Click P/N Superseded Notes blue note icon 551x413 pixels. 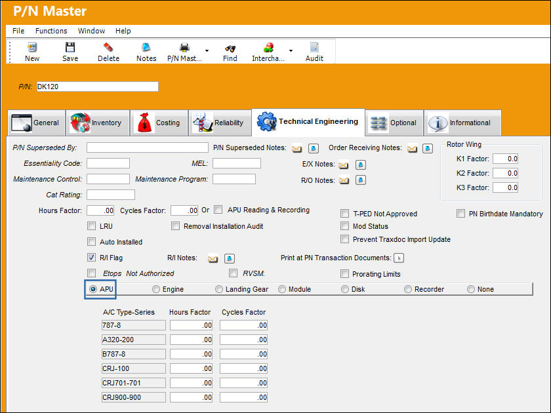[x=314, y=149]
